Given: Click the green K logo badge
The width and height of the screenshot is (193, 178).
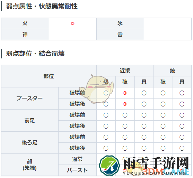Looking at the screenshot, I should click(109, 166).
